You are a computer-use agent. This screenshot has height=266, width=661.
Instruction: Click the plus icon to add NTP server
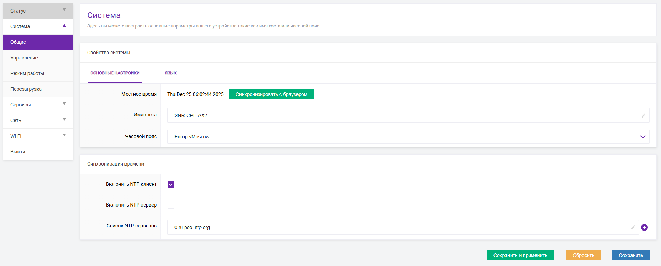[x=644, y=227]
